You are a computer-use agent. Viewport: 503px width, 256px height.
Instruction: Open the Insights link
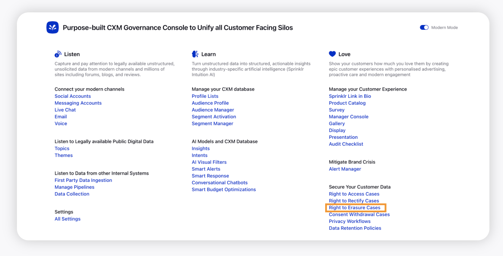click(201, 148)
